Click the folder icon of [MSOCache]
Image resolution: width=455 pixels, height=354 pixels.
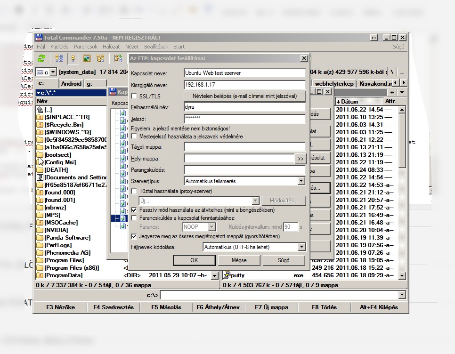(40, 223)
